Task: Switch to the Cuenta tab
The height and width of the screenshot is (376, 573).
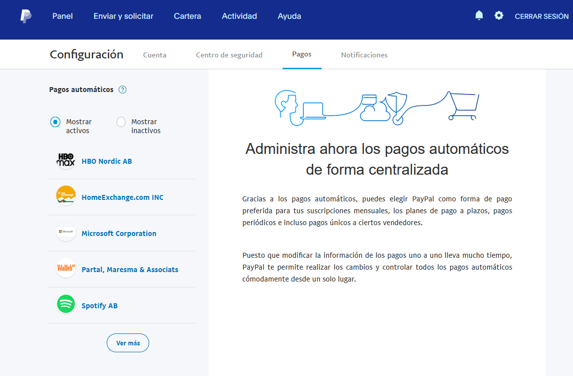Action: point(155,55)
